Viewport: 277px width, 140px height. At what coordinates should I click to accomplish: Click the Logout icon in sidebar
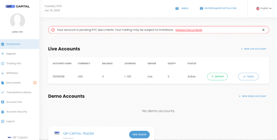(x=3, y=121)
